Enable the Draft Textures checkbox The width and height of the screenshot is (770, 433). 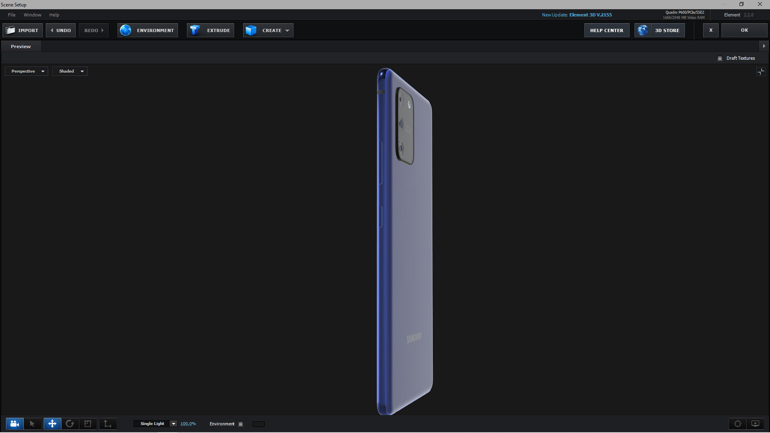pyautogui.click(x=720, y=59)
